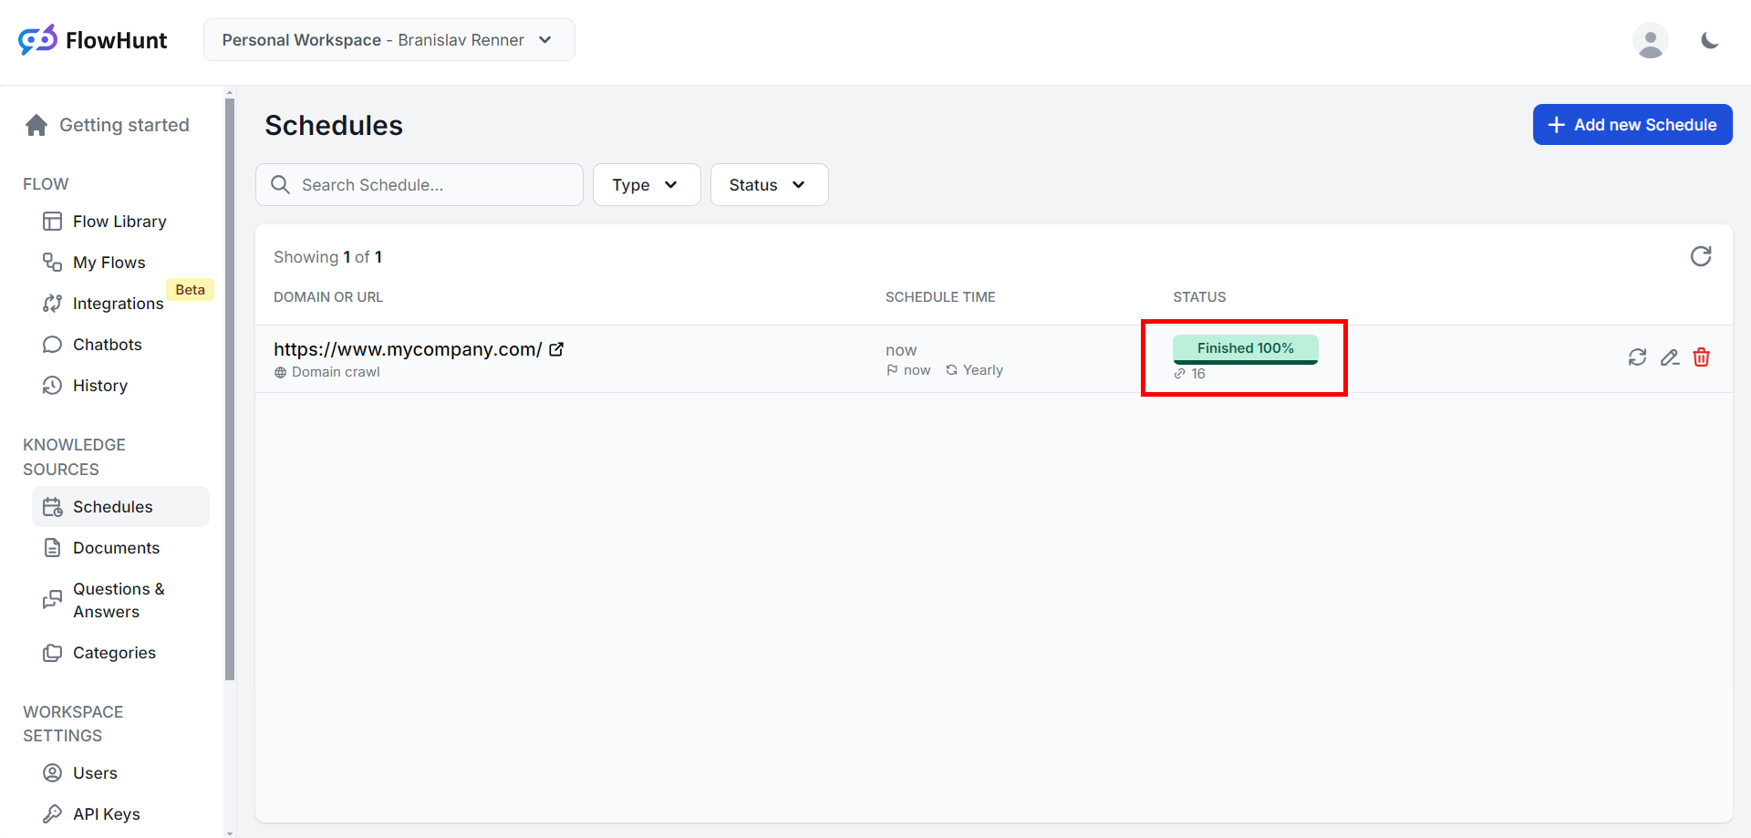
Task: Open the https://www.mycompany.com/ link
Action: pyautogui.click(x=408, y=349)
